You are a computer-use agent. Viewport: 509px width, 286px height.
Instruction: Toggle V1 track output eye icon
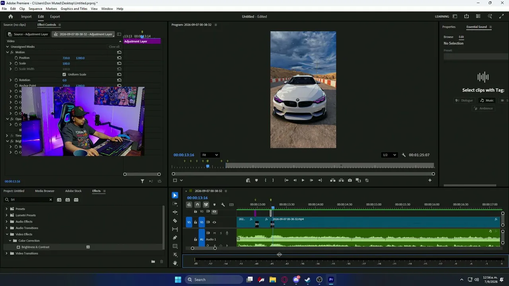coord(214,222)
